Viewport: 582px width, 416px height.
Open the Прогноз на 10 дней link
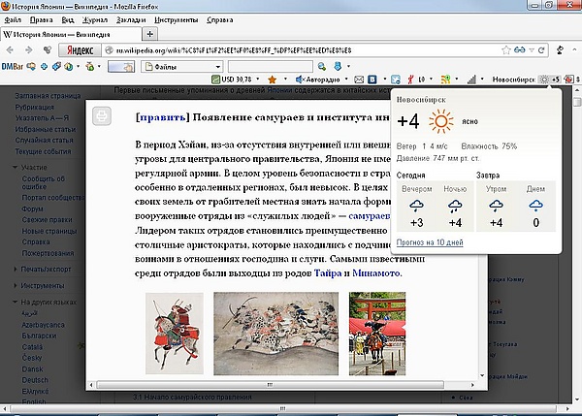(x=430, y=242)
